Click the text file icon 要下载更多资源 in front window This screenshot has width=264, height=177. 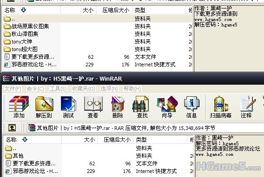pos(8,163)
